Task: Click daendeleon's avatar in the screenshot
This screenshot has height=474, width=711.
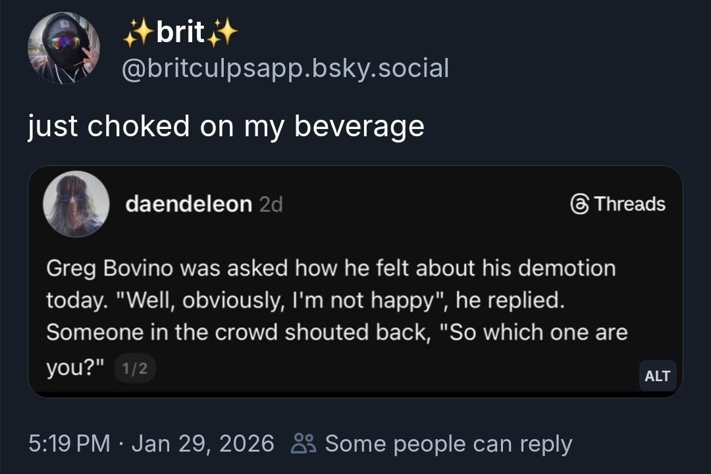Action: pyautogui.click(x=76, y=204)
